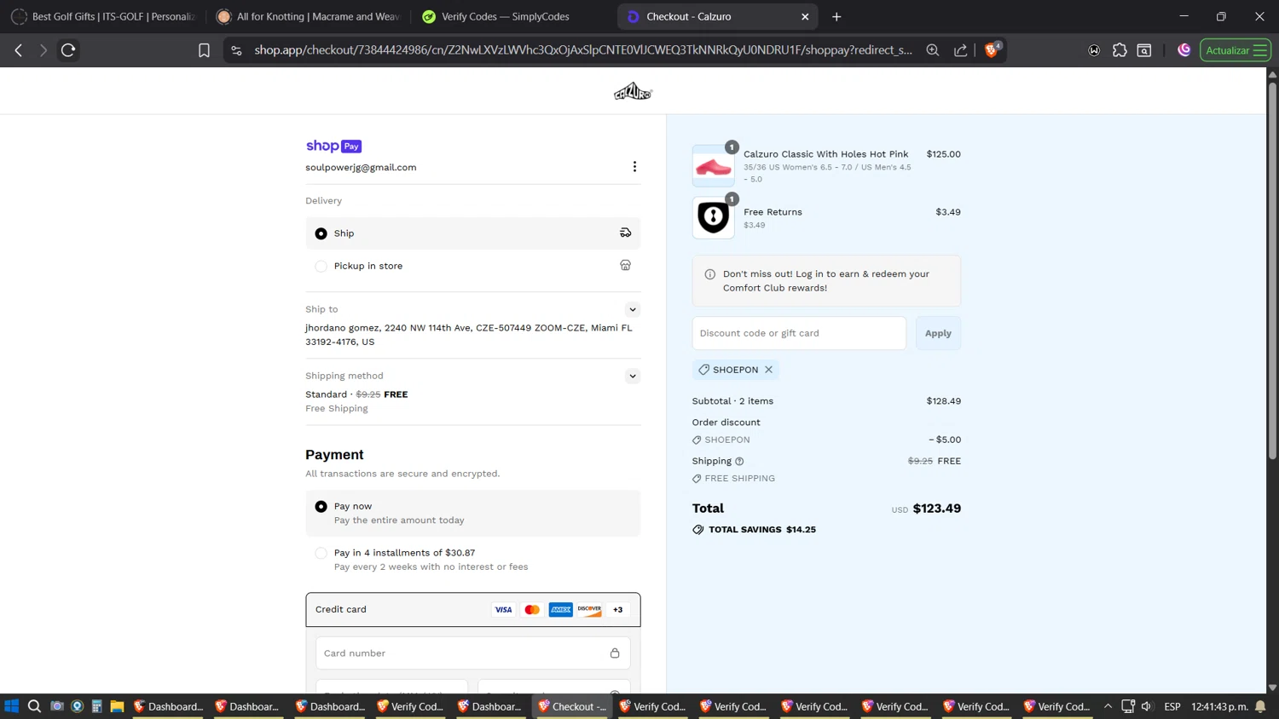1279x719 pixels.
Task: Click the Visa card icon
Action: coord(503,609)
